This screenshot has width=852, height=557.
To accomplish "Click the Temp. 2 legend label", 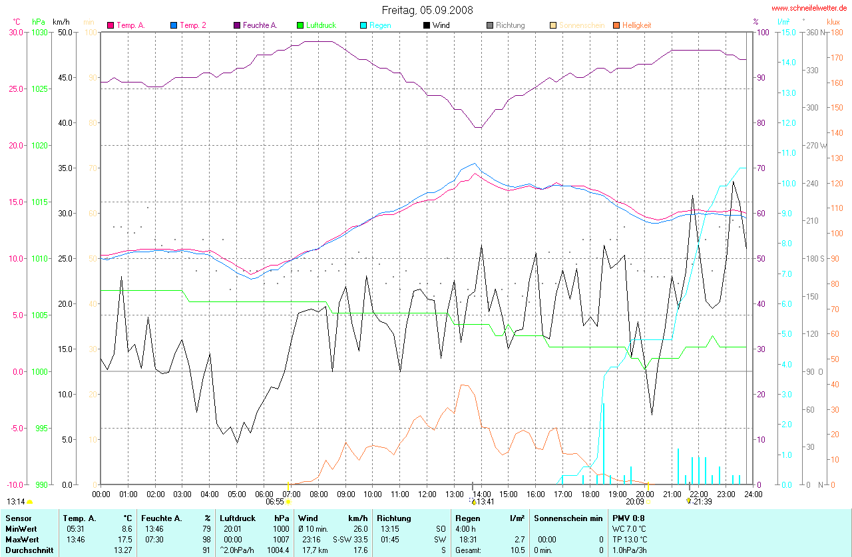I will pyautogui.click(x=193, y=25).
